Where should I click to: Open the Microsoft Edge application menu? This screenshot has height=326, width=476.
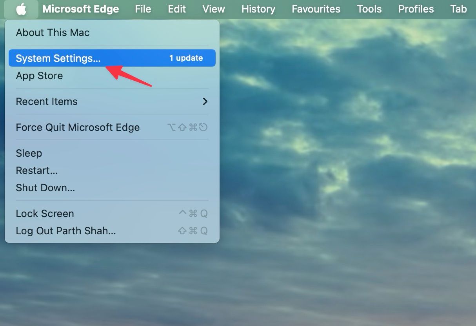coord(81,9)
